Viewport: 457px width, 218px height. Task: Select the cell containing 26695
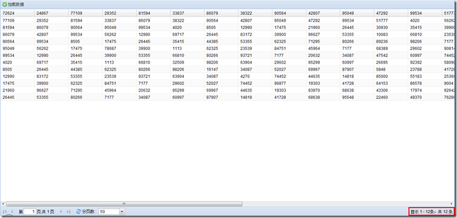click(x=391, y=63)
